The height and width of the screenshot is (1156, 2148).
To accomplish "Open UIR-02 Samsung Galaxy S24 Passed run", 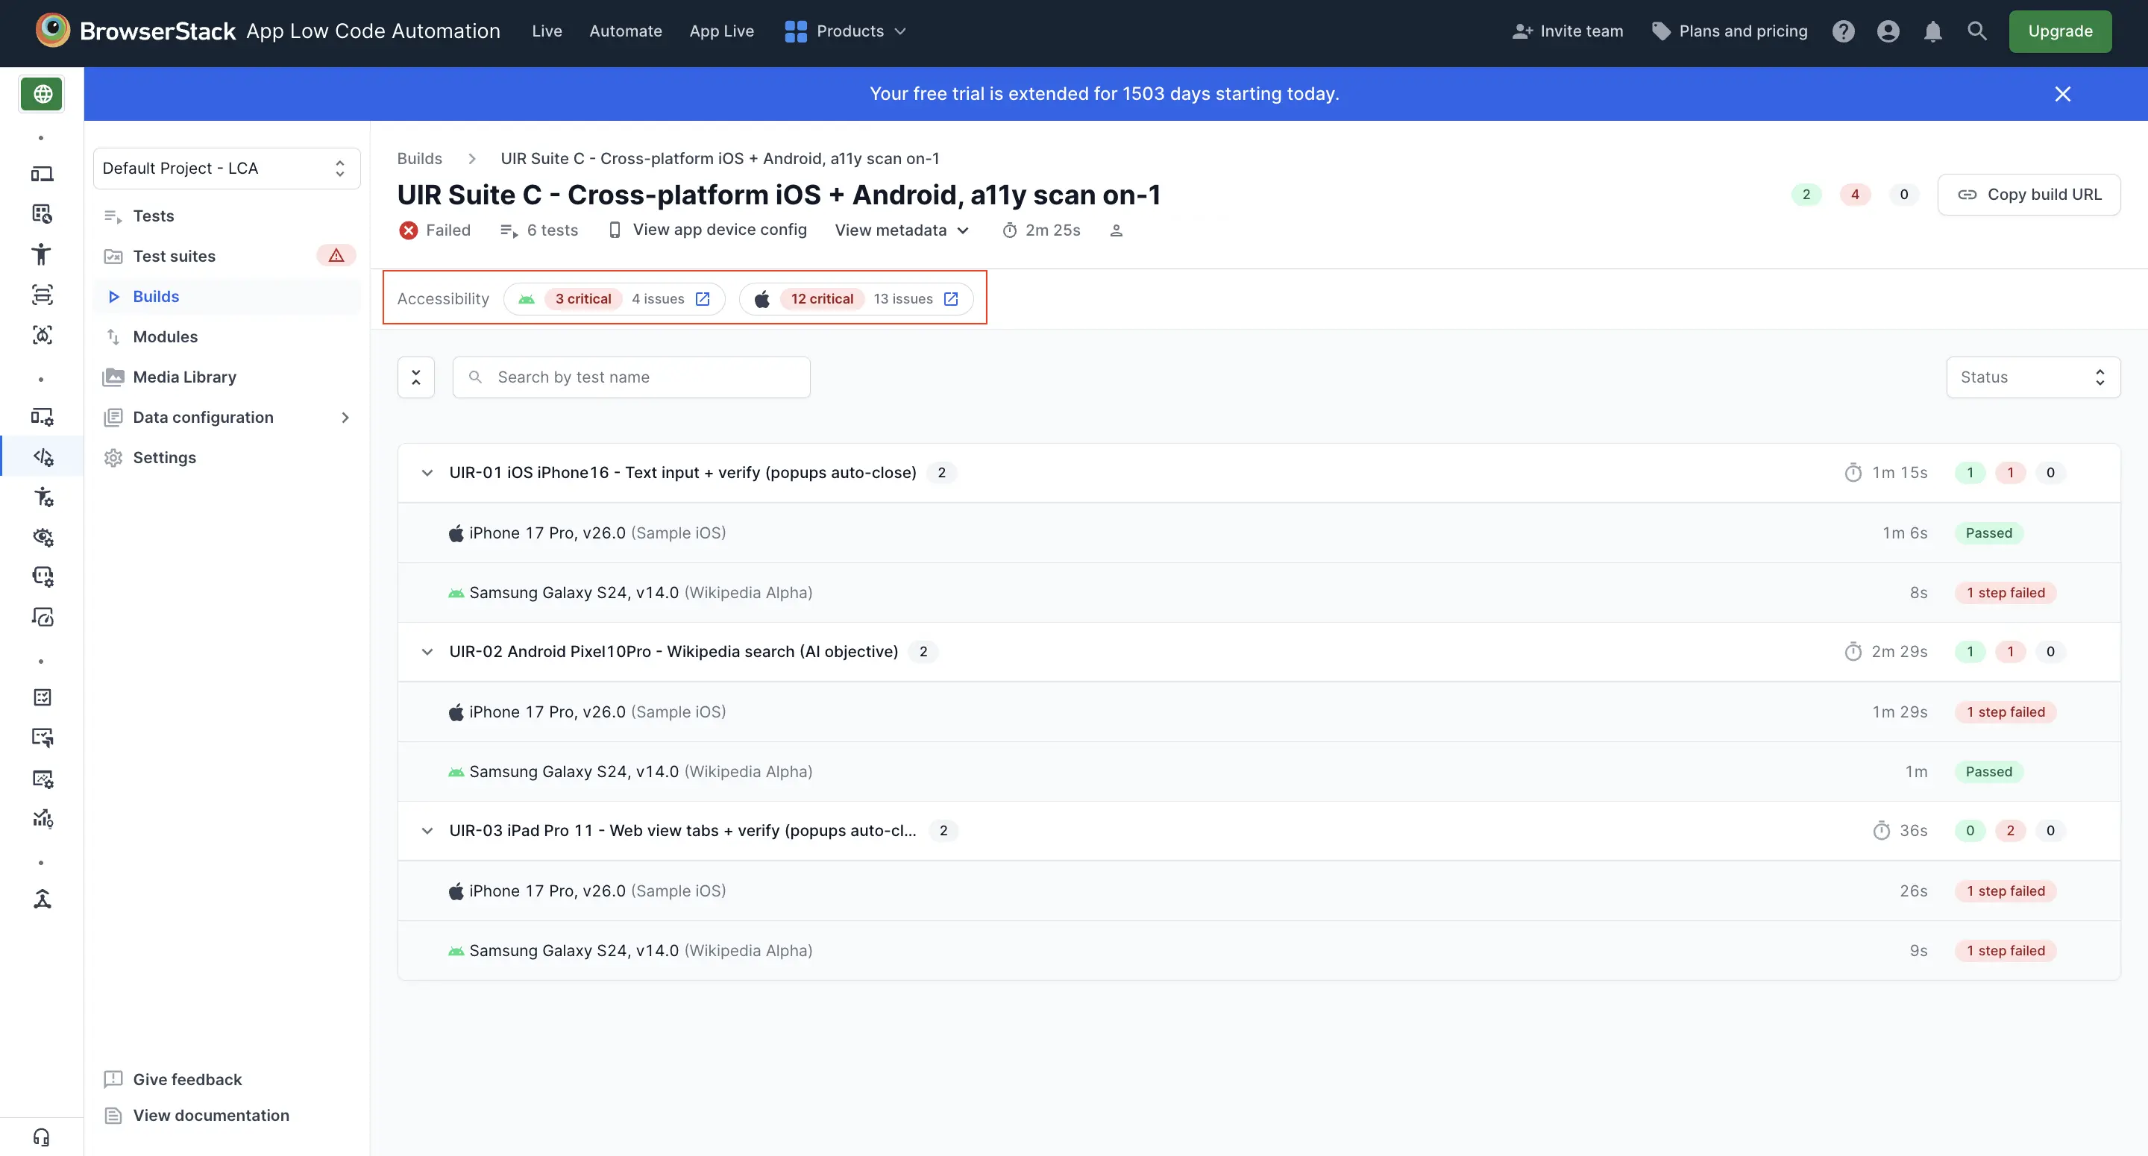I will [x=1259, y=771].
